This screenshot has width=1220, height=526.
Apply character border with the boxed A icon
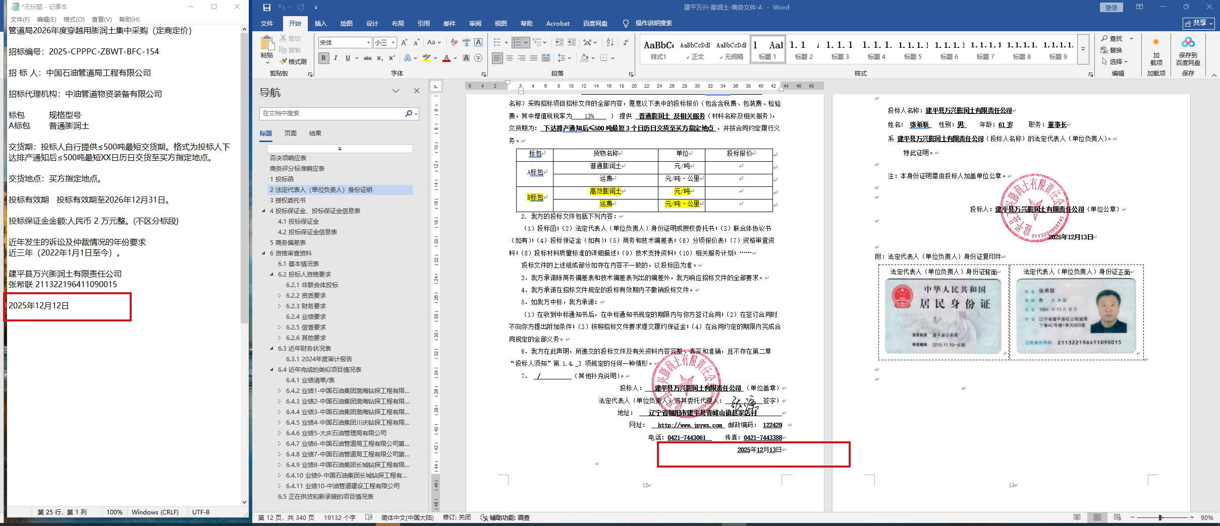478,43
